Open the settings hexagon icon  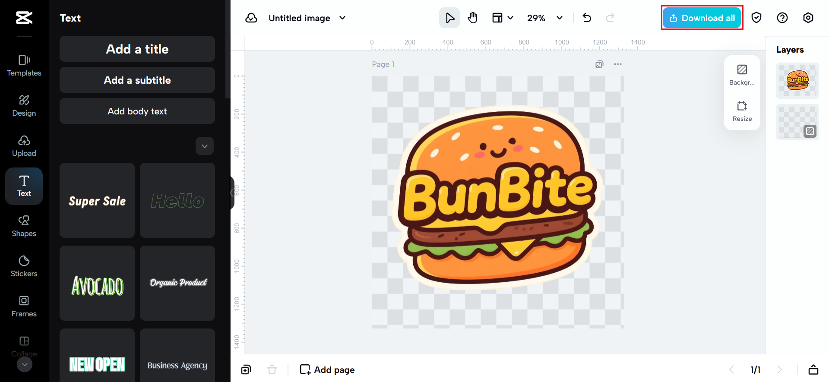(x=808, y=18)
